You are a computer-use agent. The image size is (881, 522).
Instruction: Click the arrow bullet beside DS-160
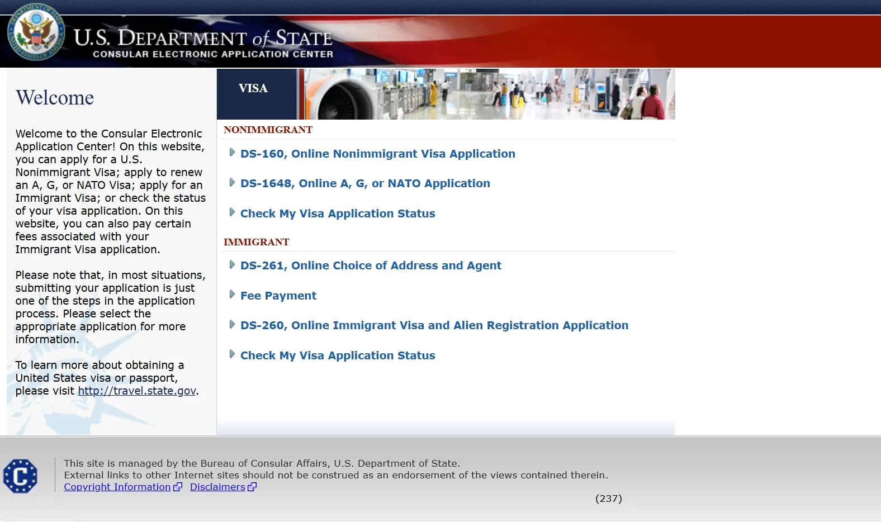coord(232,153)
